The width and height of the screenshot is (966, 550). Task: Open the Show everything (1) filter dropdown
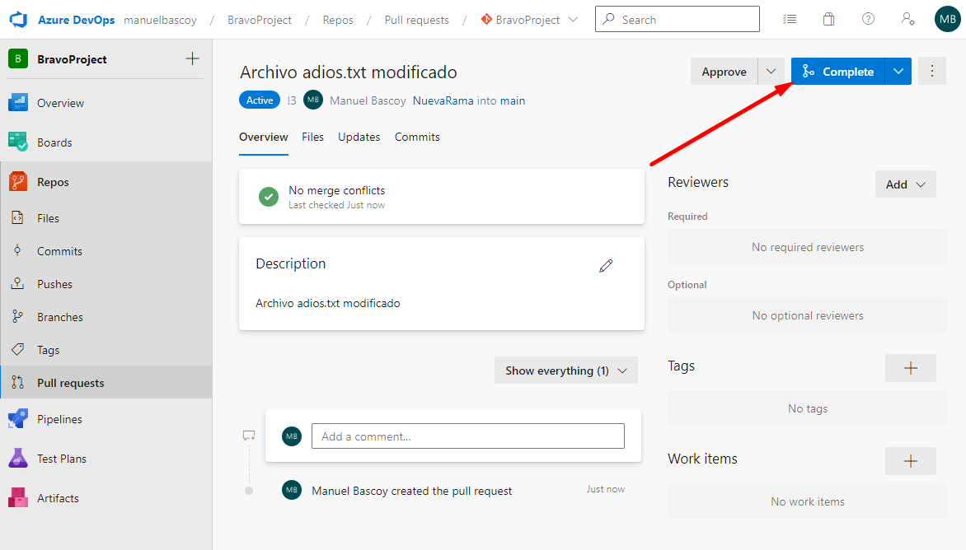coord(565,371)
